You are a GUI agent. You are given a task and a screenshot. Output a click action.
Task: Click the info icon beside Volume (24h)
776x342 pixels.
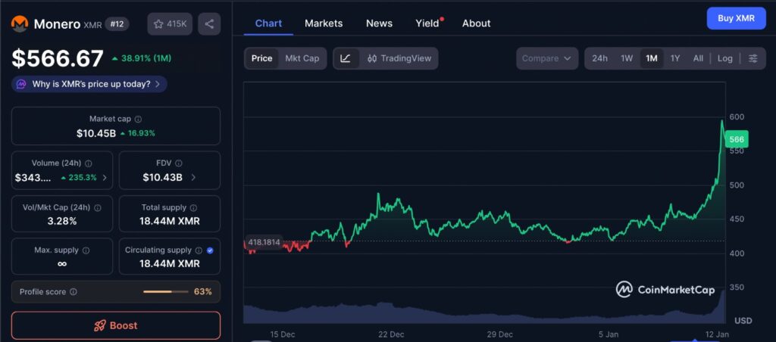click(89, 163)
